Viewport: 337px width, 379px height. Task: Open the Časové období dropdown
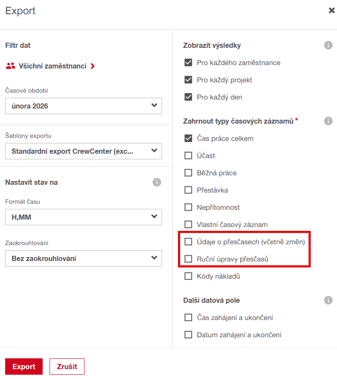[x=84, y=106]
